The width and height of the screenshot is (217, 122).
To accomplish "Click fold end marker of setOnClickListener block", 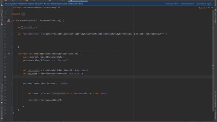I will coord(12,107).
